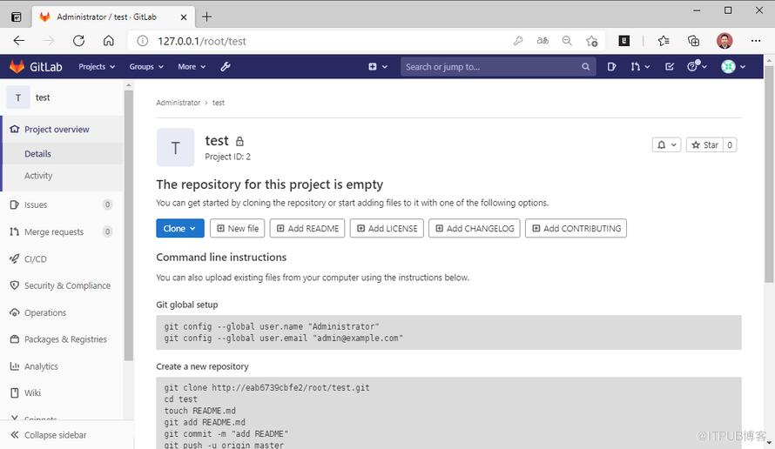Open Merge requests in the sidebar
Viewport: 775px width, 449px height.
click(x=61, y=231)
